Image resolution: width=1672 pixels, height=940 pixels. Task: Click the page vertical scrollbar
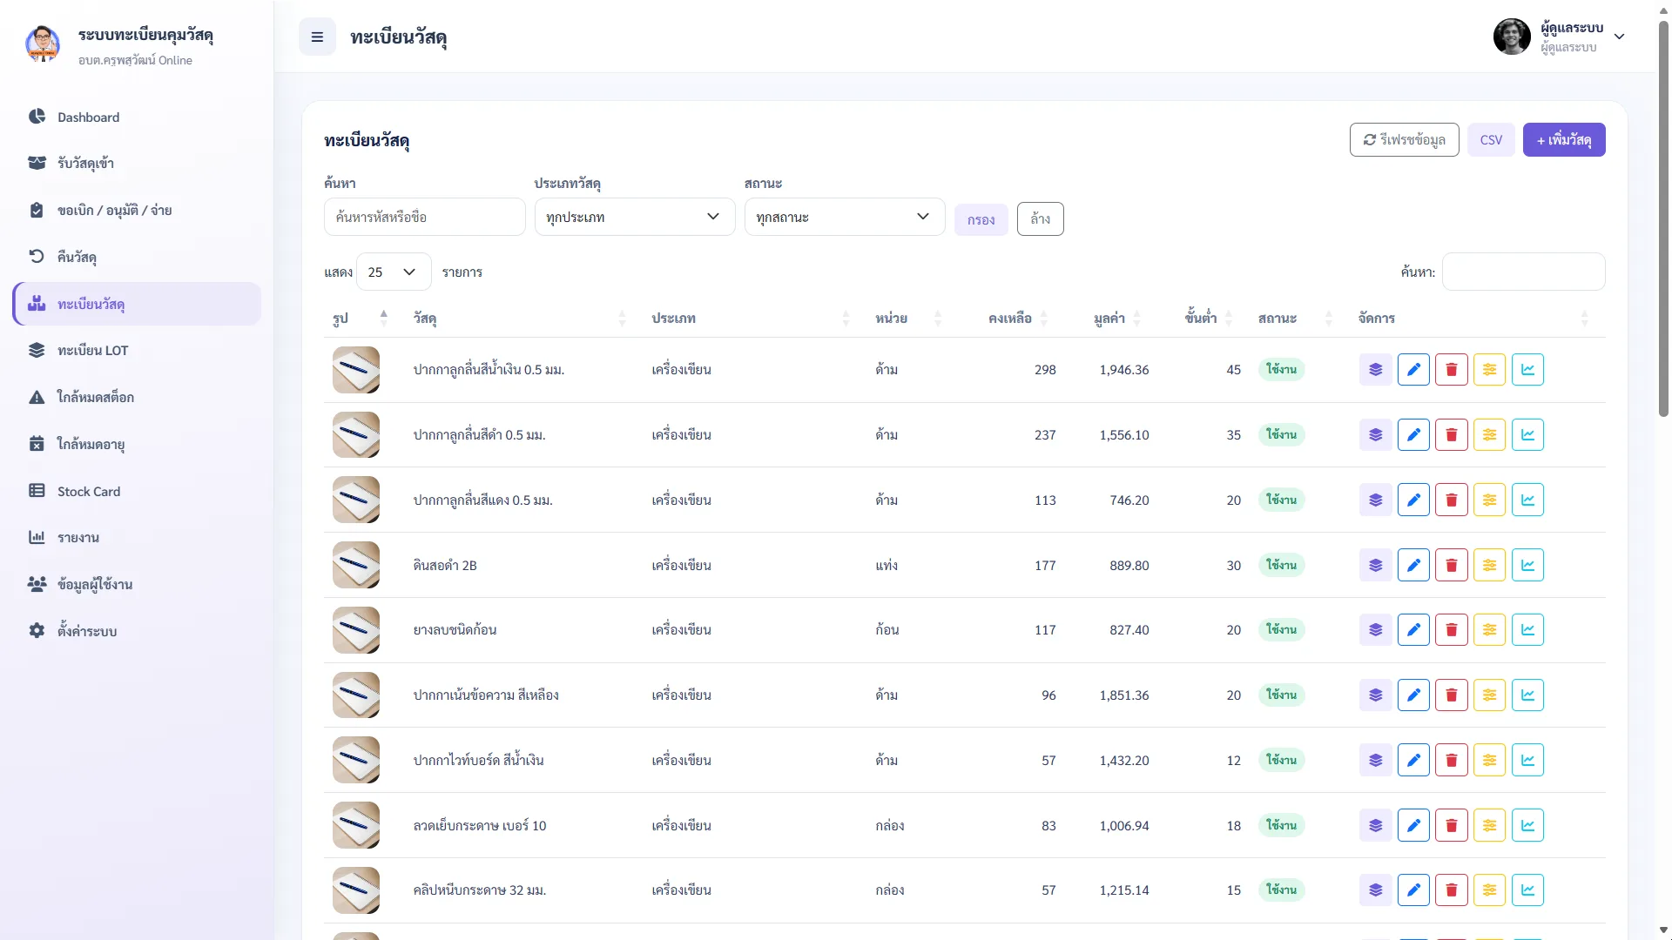point(1663,218)
